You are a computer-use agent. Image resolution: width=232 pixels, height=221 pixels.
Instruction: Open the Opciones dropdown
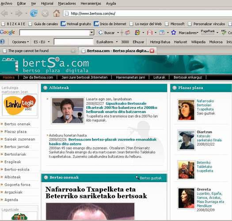point(20,42)
